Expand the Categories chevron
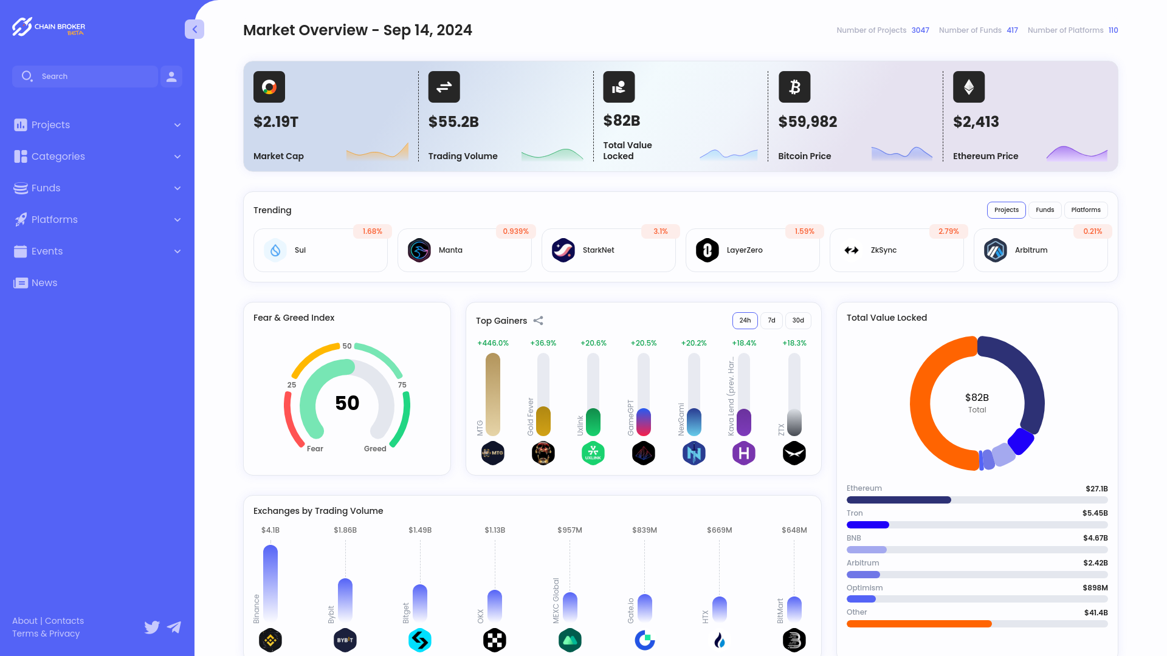The height and width of the screenshot is (656, 1167). coord(177,157)
